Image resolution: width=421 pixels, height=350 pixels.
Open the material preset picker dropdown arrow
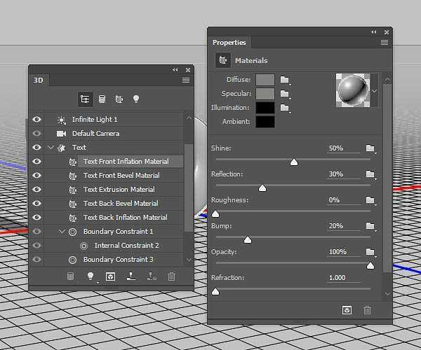(374, 91)
